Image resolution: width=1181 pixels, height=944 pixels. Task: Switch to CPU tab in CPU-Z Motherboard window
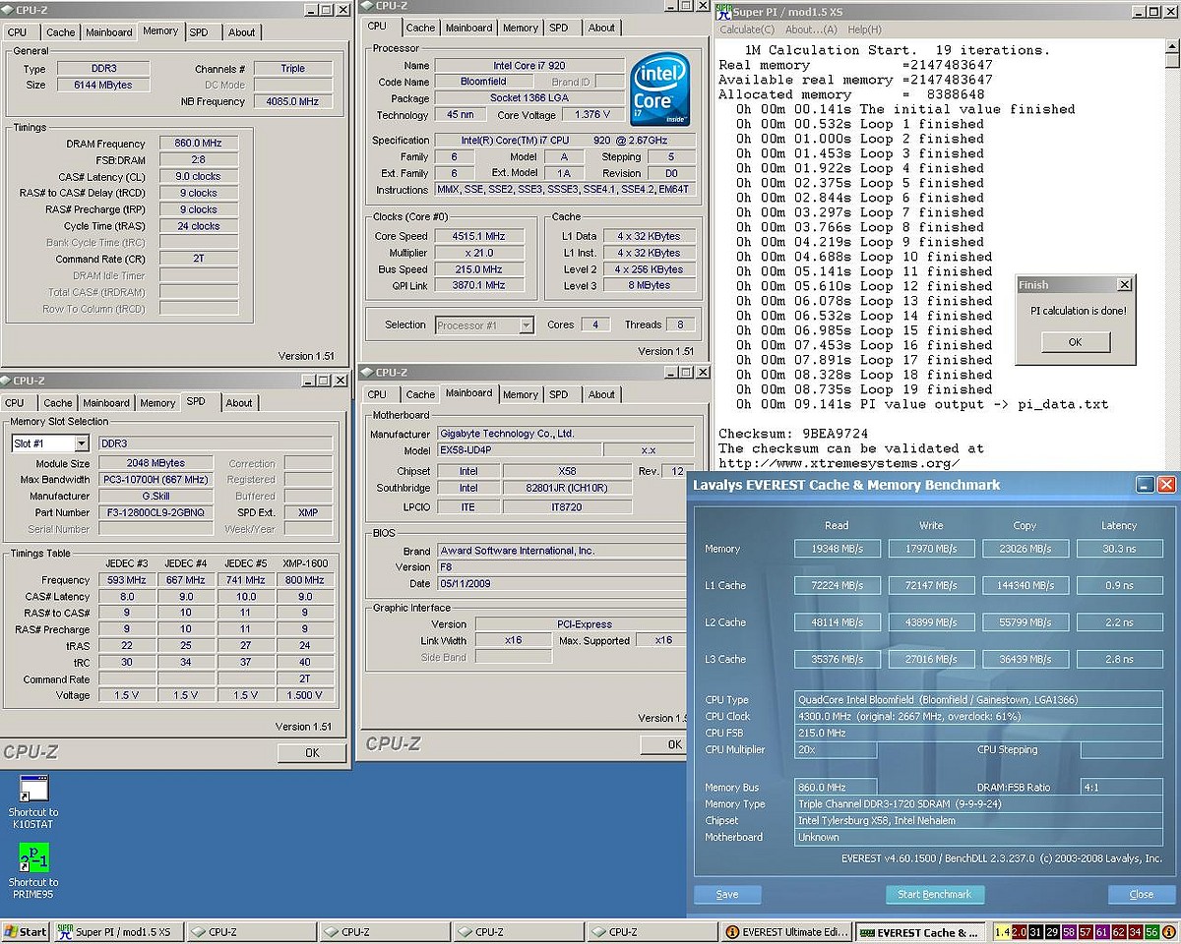377,395
